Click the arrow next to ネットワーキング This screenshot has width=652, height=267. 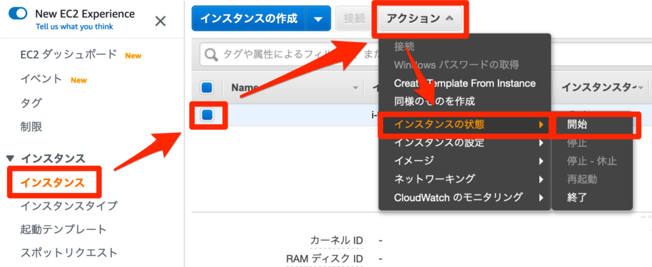pos(541,179)
